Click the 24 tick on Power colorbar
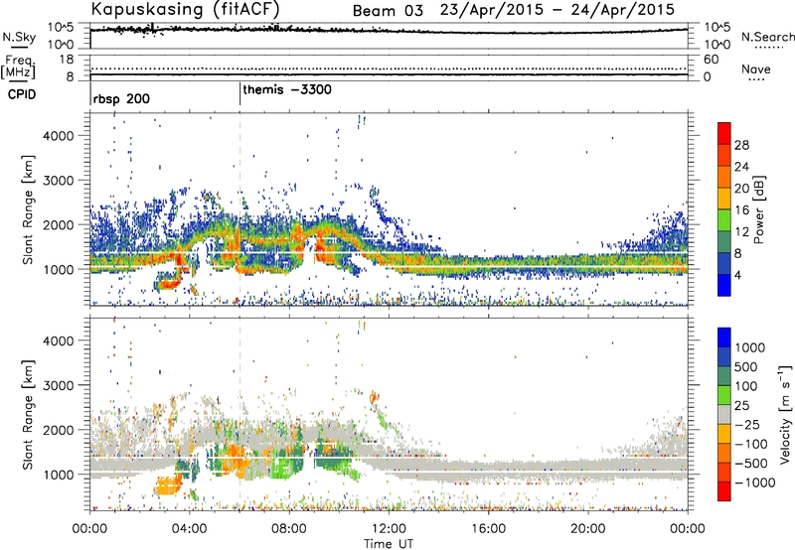The width and height of the screenshot is (795, 550). tap(741, 167)
